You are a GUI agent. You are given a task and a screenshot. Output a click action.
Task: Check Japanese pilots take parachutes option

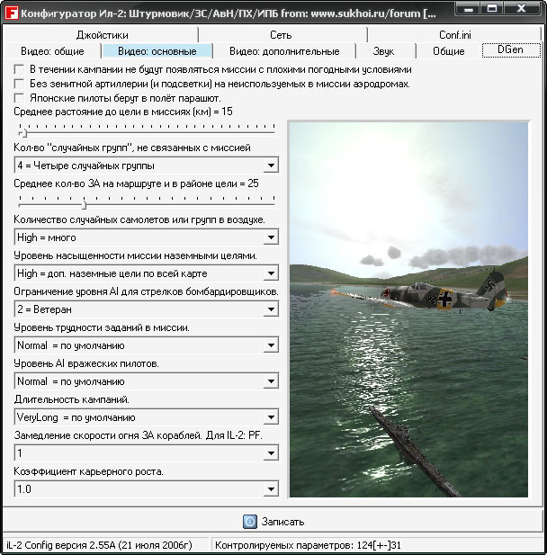(19, 98)
